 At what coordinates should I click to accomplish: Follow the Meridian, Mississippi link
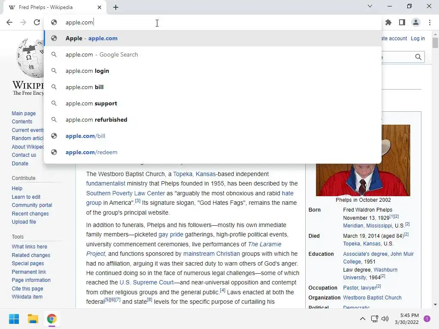point(367,225)
